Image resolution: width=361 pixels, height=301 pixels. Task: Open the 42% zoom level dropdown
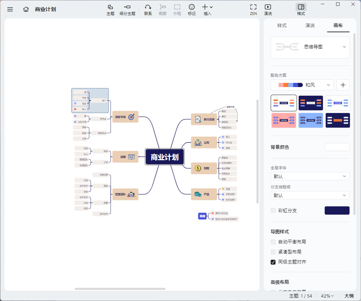point(327,296)
